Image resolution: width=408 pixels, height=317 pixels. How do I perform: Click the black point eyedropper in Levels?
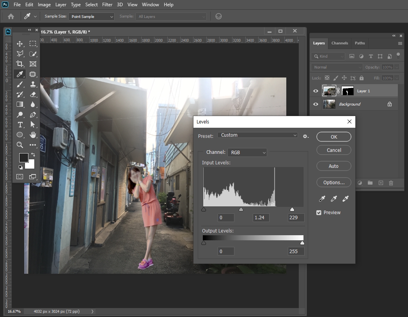[322, 199]
